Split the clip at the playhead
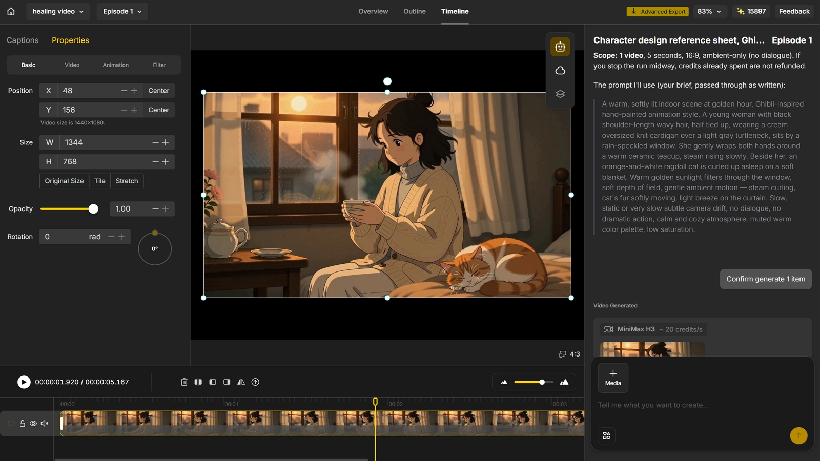Image resolution: width=820 pixels, height=461 pixels. (x=198, y=382)
